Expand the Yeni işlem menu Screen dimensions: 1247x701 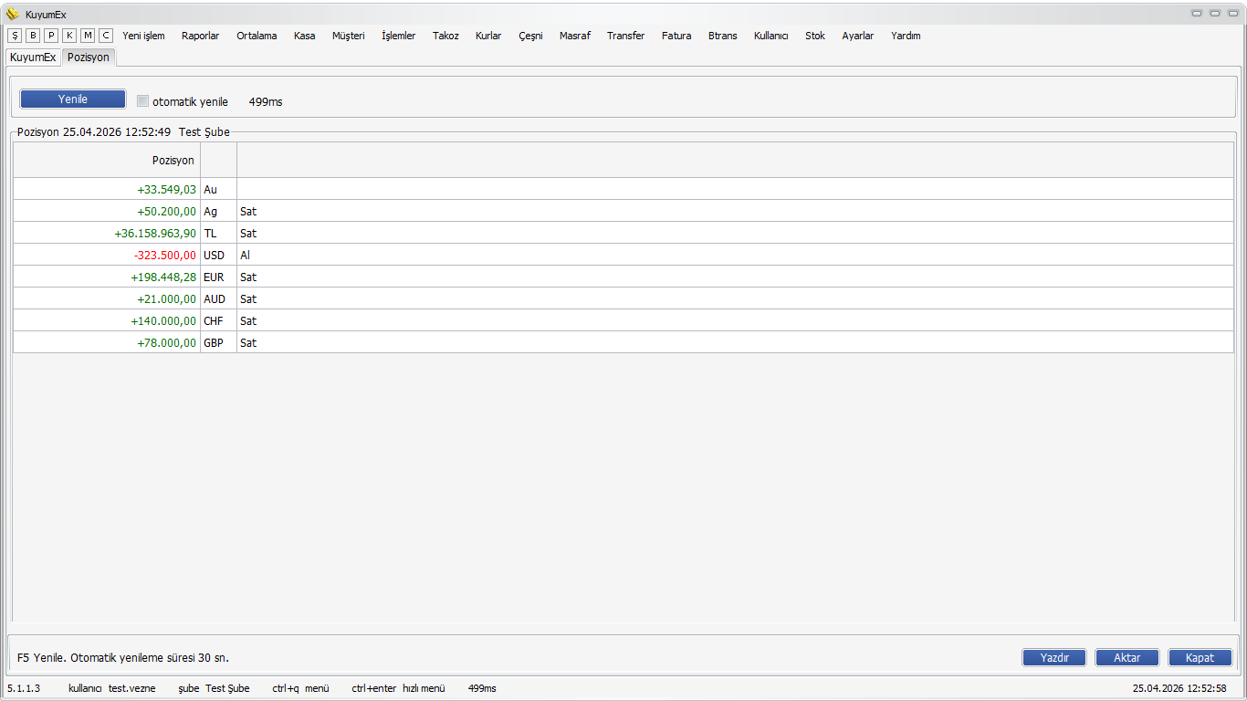143,36
